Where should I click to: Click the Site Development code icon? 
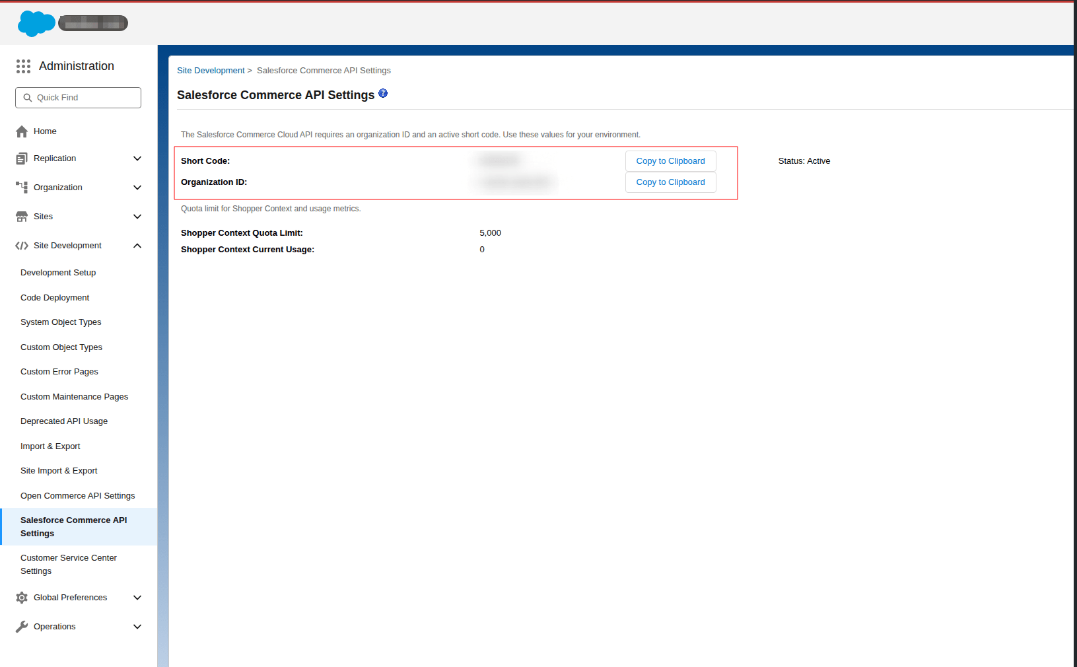click(22, 245)
